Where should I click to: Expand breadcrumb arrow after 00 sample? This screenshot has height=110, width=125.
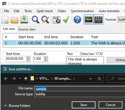(74, 79)
